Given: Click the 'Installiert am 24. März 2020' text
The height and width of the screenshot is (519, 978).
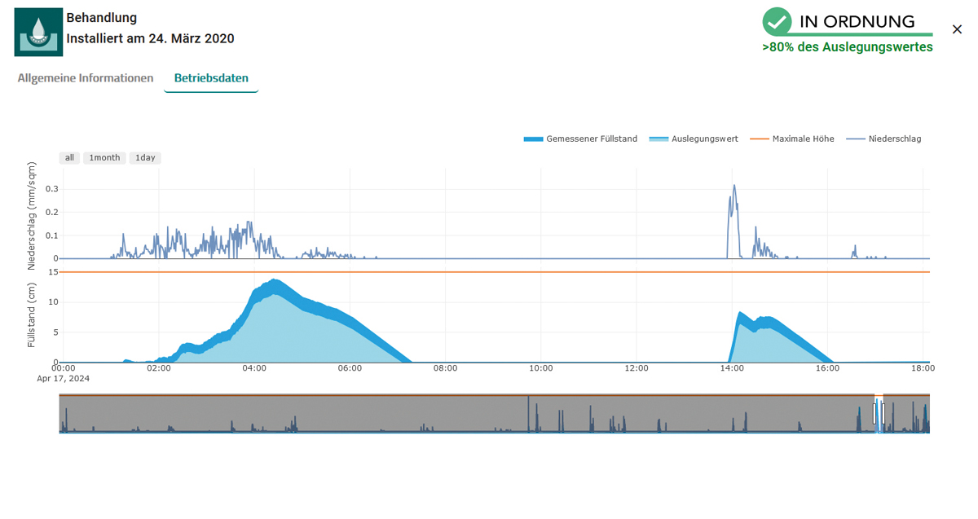Looking at the screenshot, I should pyautogui.click(x=150, y=38).
